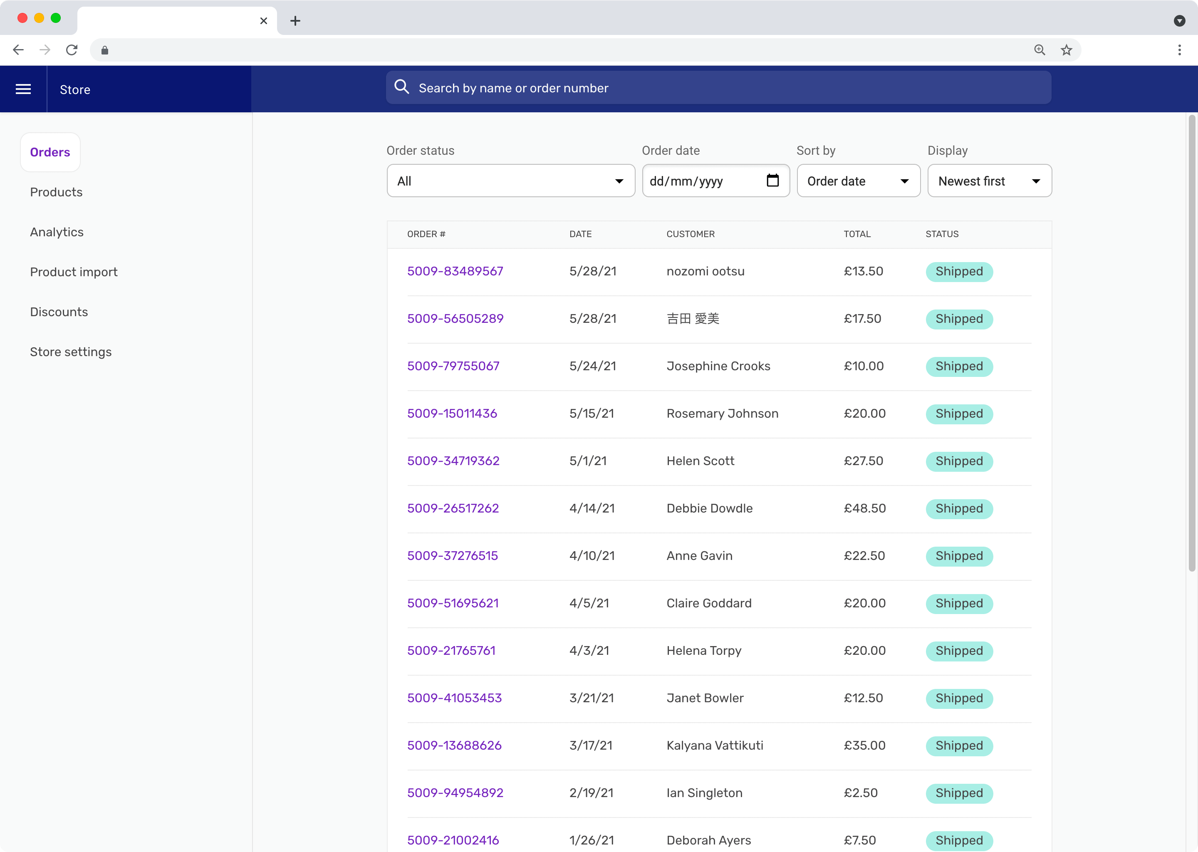Click the search magnifier icon

point(402,87)
